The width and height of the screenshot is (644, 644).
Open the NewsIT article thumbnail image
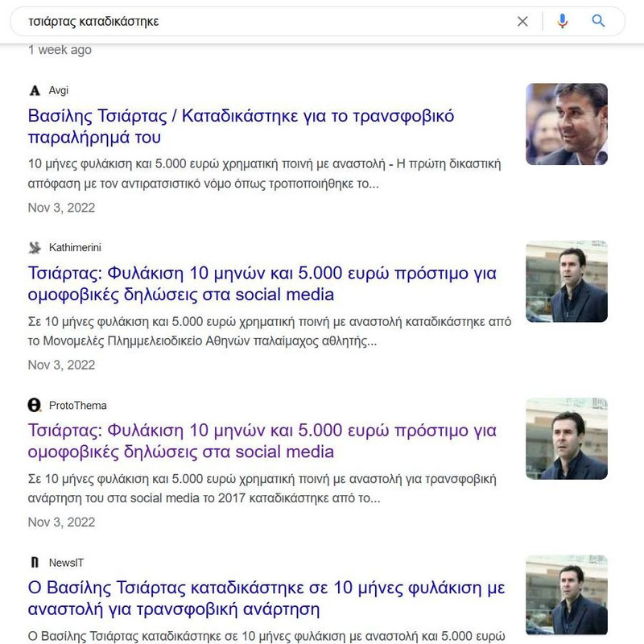pyautogui.click(x=567, y=595)
